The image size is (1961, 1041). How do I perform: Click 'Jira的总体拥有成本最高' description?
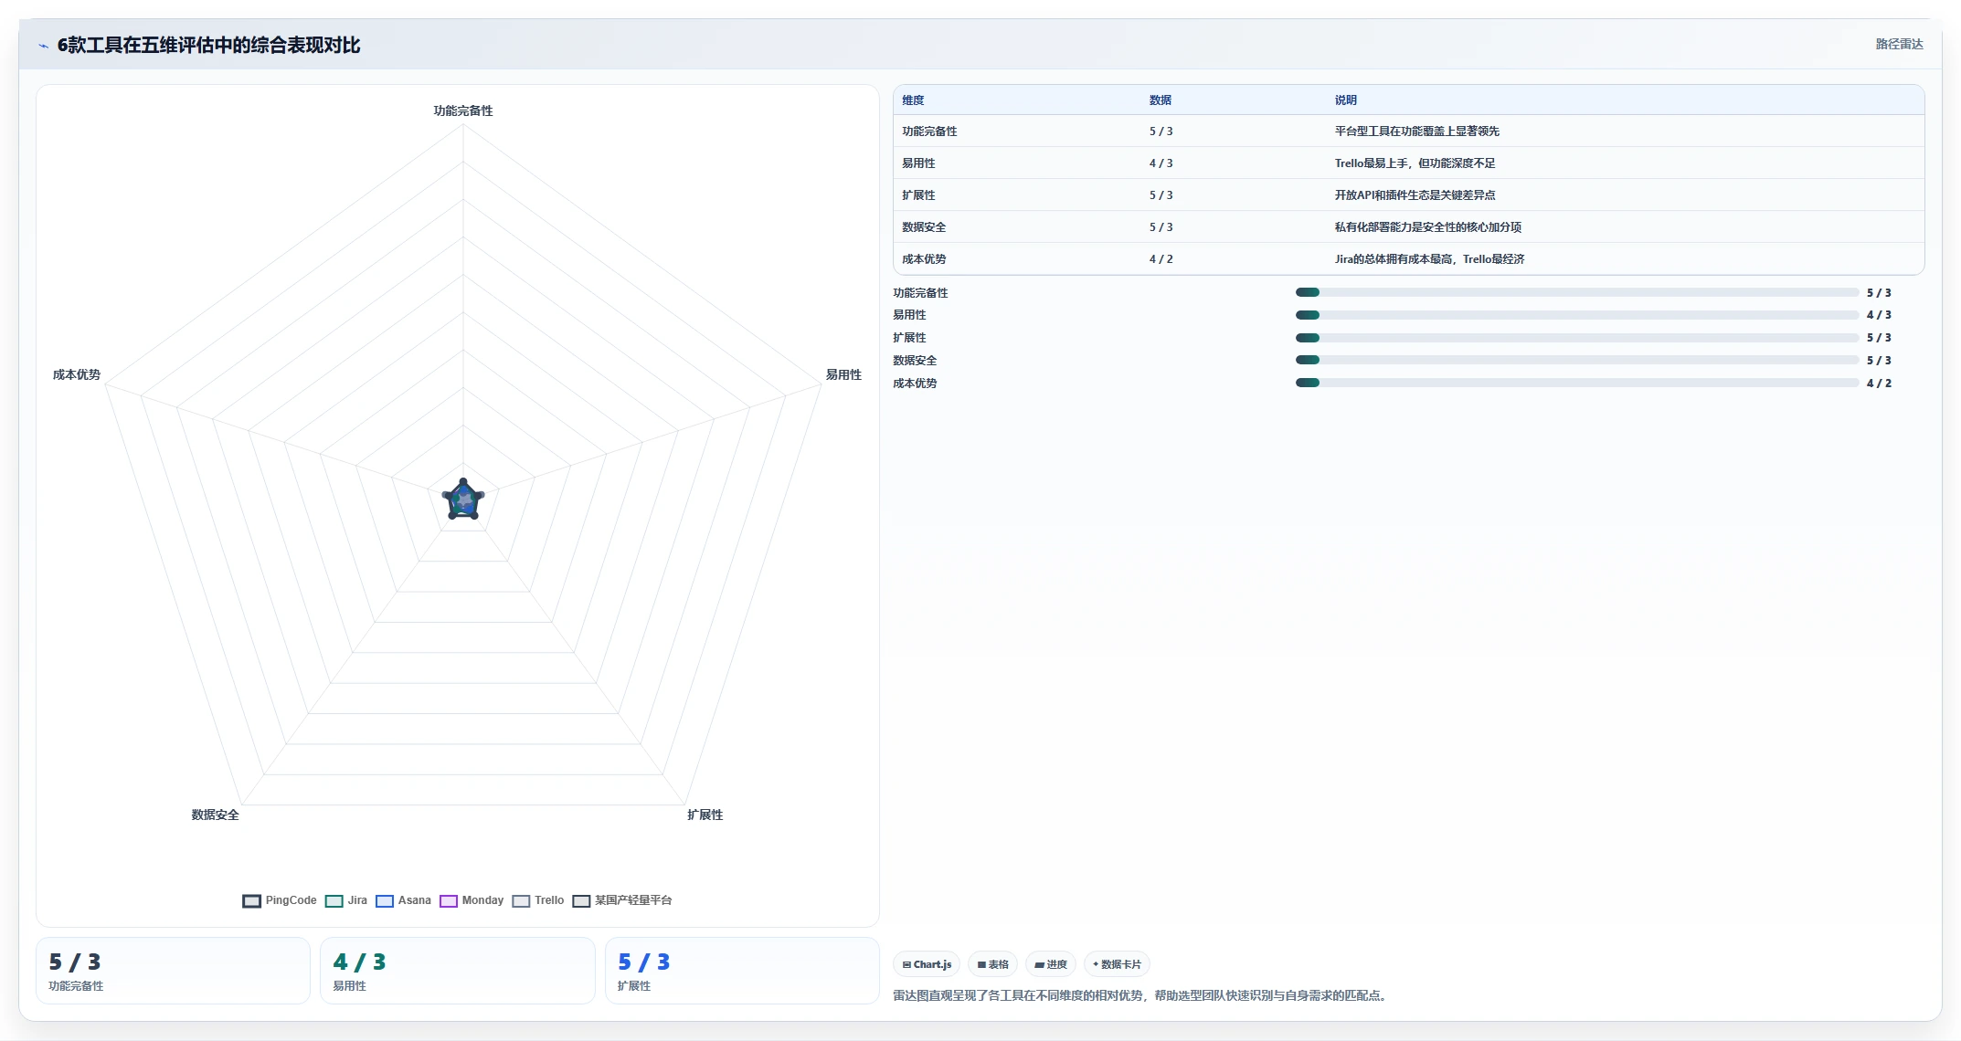1393,259
